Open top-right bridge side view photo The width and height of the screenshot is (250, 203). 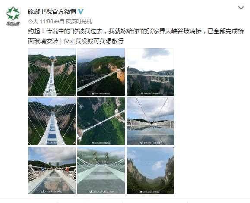pyautogui.click(x=150, y=72)
